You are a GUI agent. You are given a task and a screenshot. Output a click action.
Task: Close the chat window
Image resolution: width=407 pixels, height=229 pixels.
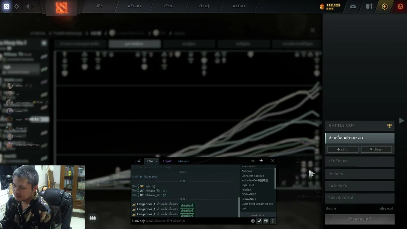pyautogui.click(x=272, y=161)
